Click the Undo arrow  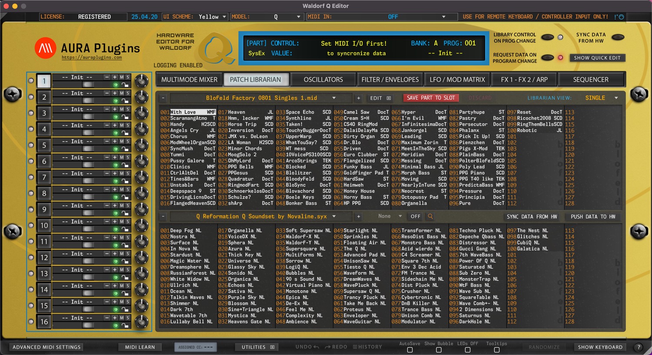pyautogui.click(x=316, y=347)
